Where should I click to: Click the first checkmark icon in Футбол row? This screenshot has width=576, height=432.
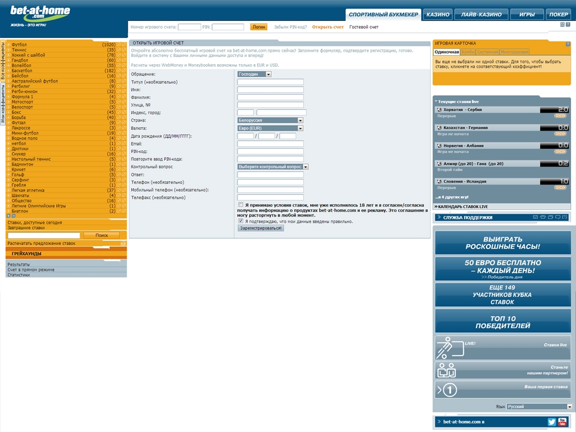point(119,44)
